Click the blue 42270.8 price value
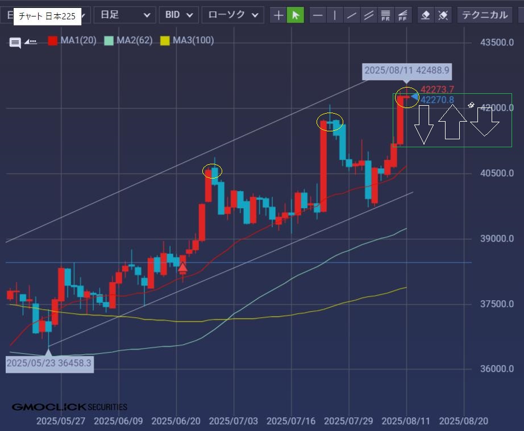 click(437, 100)
